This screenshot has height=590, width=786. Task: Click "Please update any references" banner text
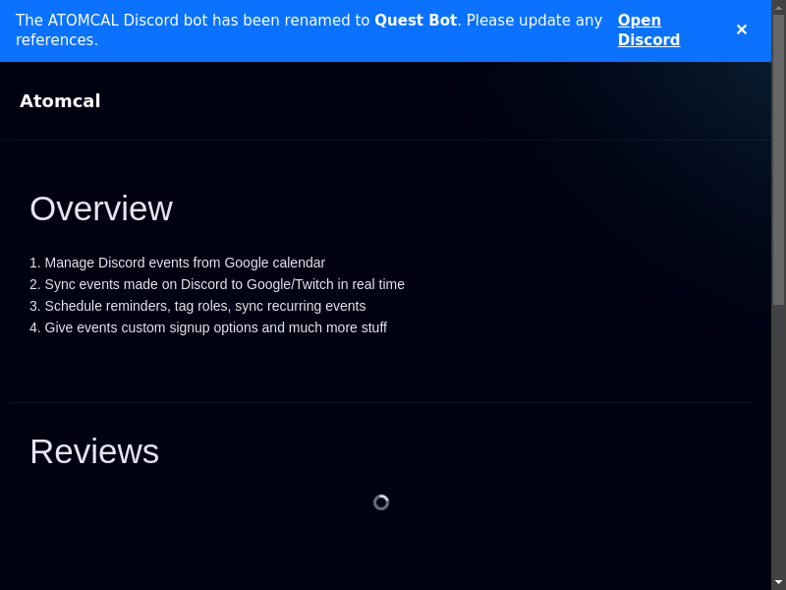pyautogui.click(x=533, y=21)
